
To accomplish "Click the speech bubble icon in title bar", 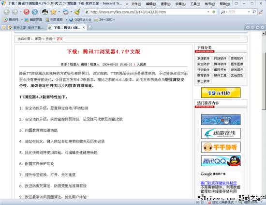I will pos(236,3).
